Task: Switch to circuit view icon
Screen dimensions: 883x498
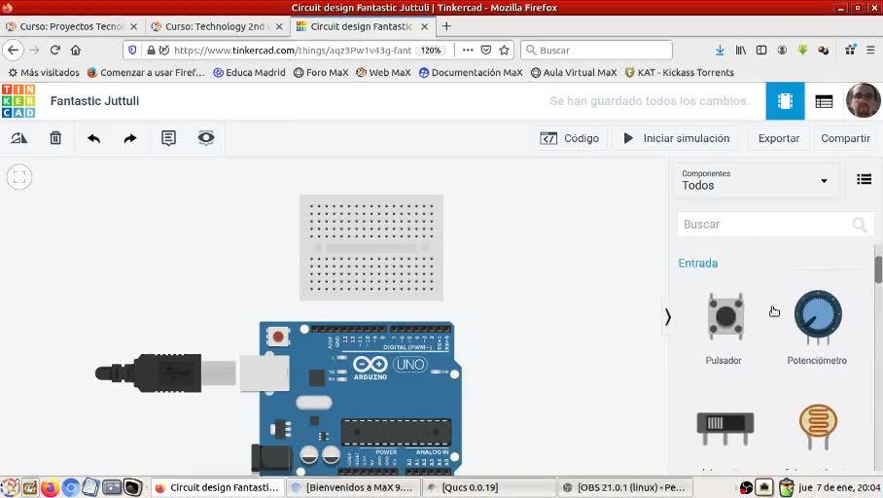Action: [x=785, y=101]
